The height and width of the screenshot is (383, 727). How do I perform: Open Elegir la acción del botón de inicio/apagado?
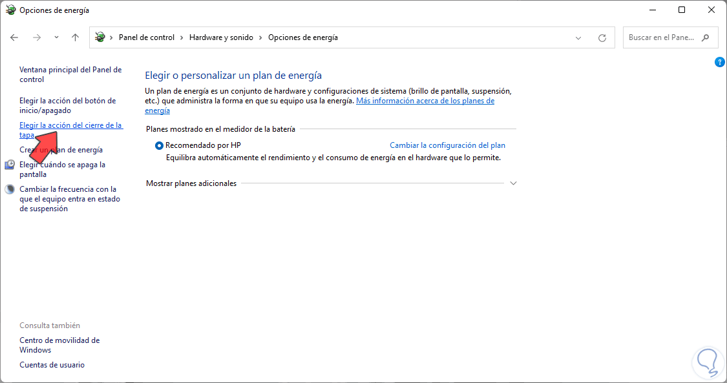click(x=68, y=105)
